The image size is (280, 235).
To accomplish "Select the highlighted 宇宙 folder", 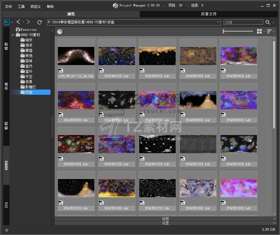I will pyautogui.click(x=31, y=92).
